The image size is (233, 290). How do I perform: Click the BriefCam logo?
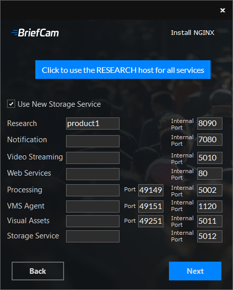tap(35, 33)
